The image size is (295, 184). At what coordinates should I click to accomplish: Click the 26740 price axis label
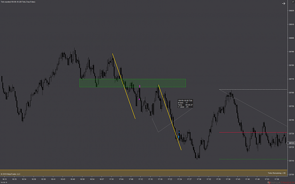point(291,120)
